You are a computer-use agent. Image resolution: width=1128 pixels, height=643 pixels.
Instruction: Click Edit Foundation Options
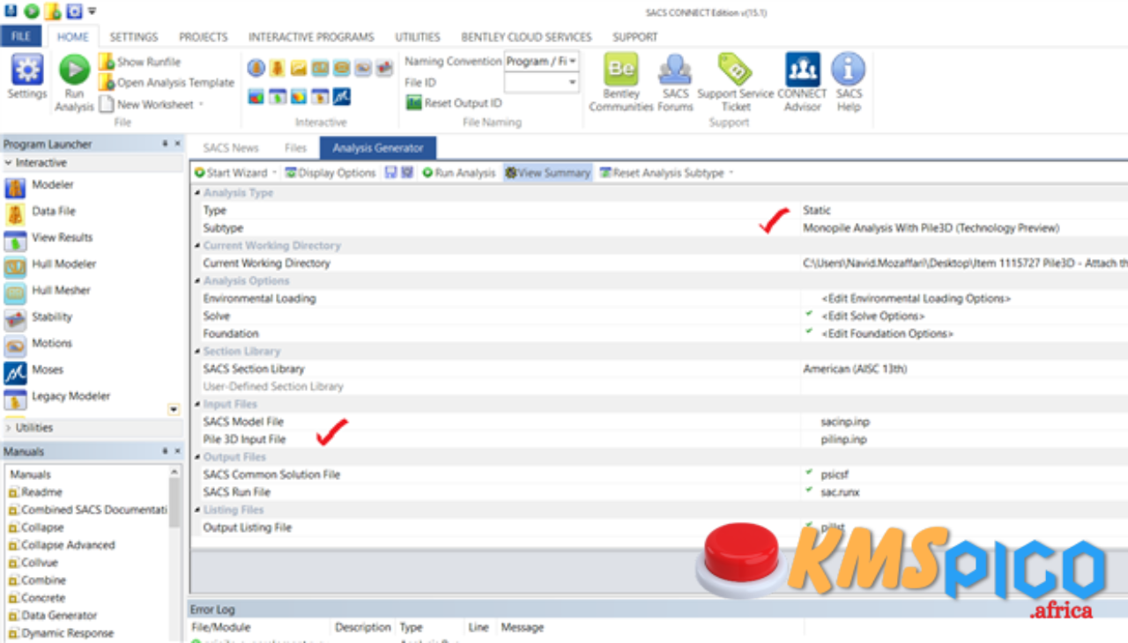tap(887, 334)
